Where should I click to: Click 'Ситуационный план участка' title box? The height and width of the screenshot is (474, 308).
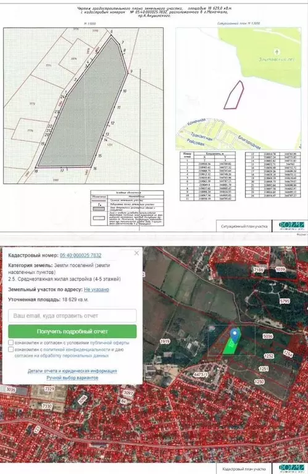pyautogui.click(x=244, y=226)
